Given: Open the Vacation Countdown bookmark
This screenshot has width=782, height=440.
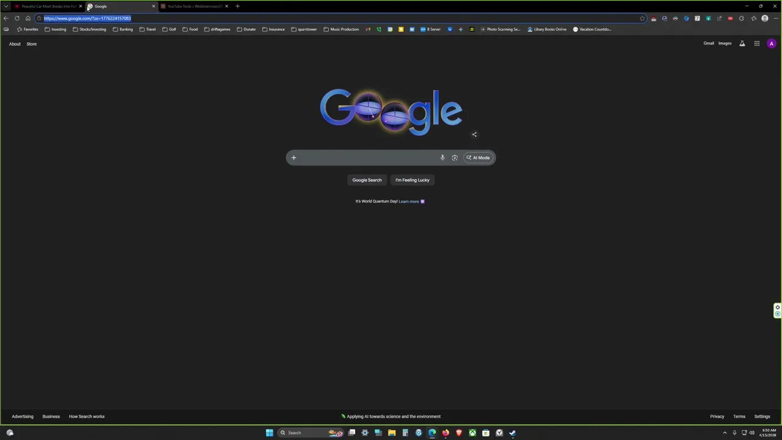Looking at the screenshot, I should 592,29.
